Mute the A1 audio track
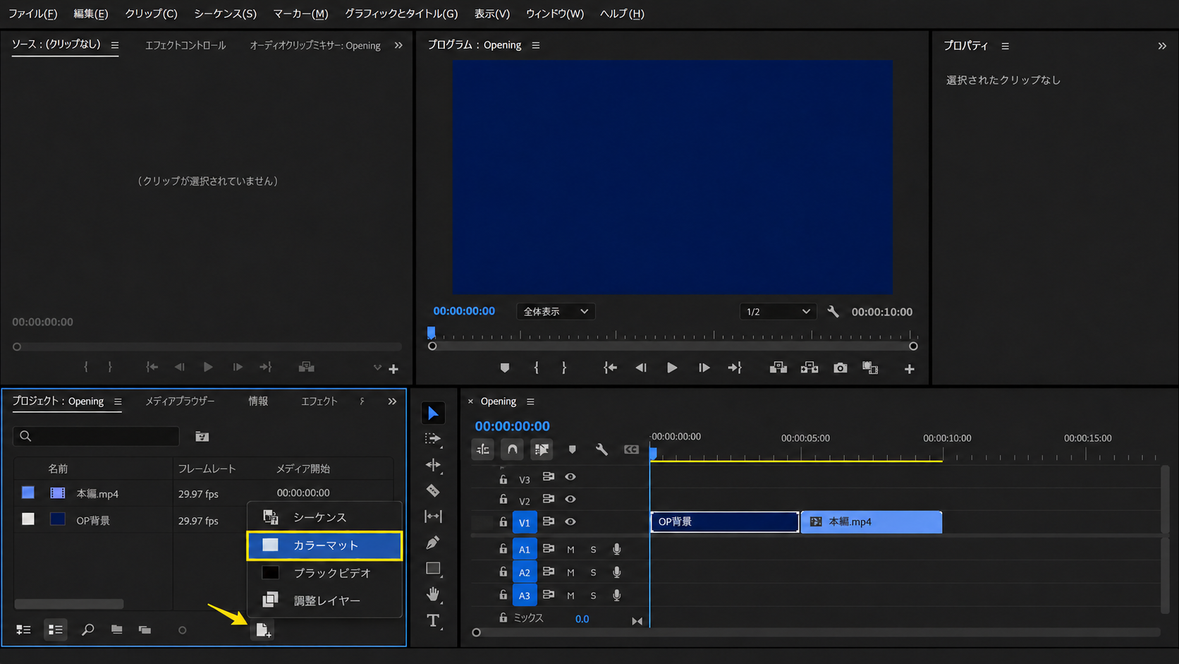The height and width of the screenshot is (664, 1179). click(570, 550)
